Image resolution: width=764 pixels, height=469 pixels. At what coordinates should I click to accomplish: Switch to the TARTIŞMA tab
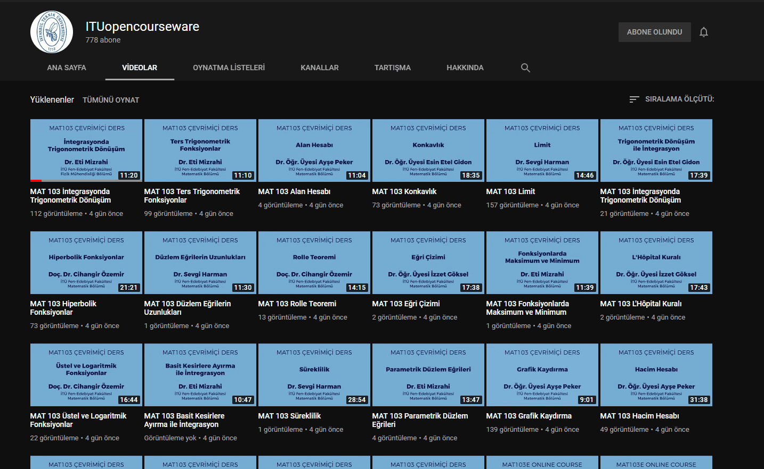pyautogui.click(x=393, y=68)
